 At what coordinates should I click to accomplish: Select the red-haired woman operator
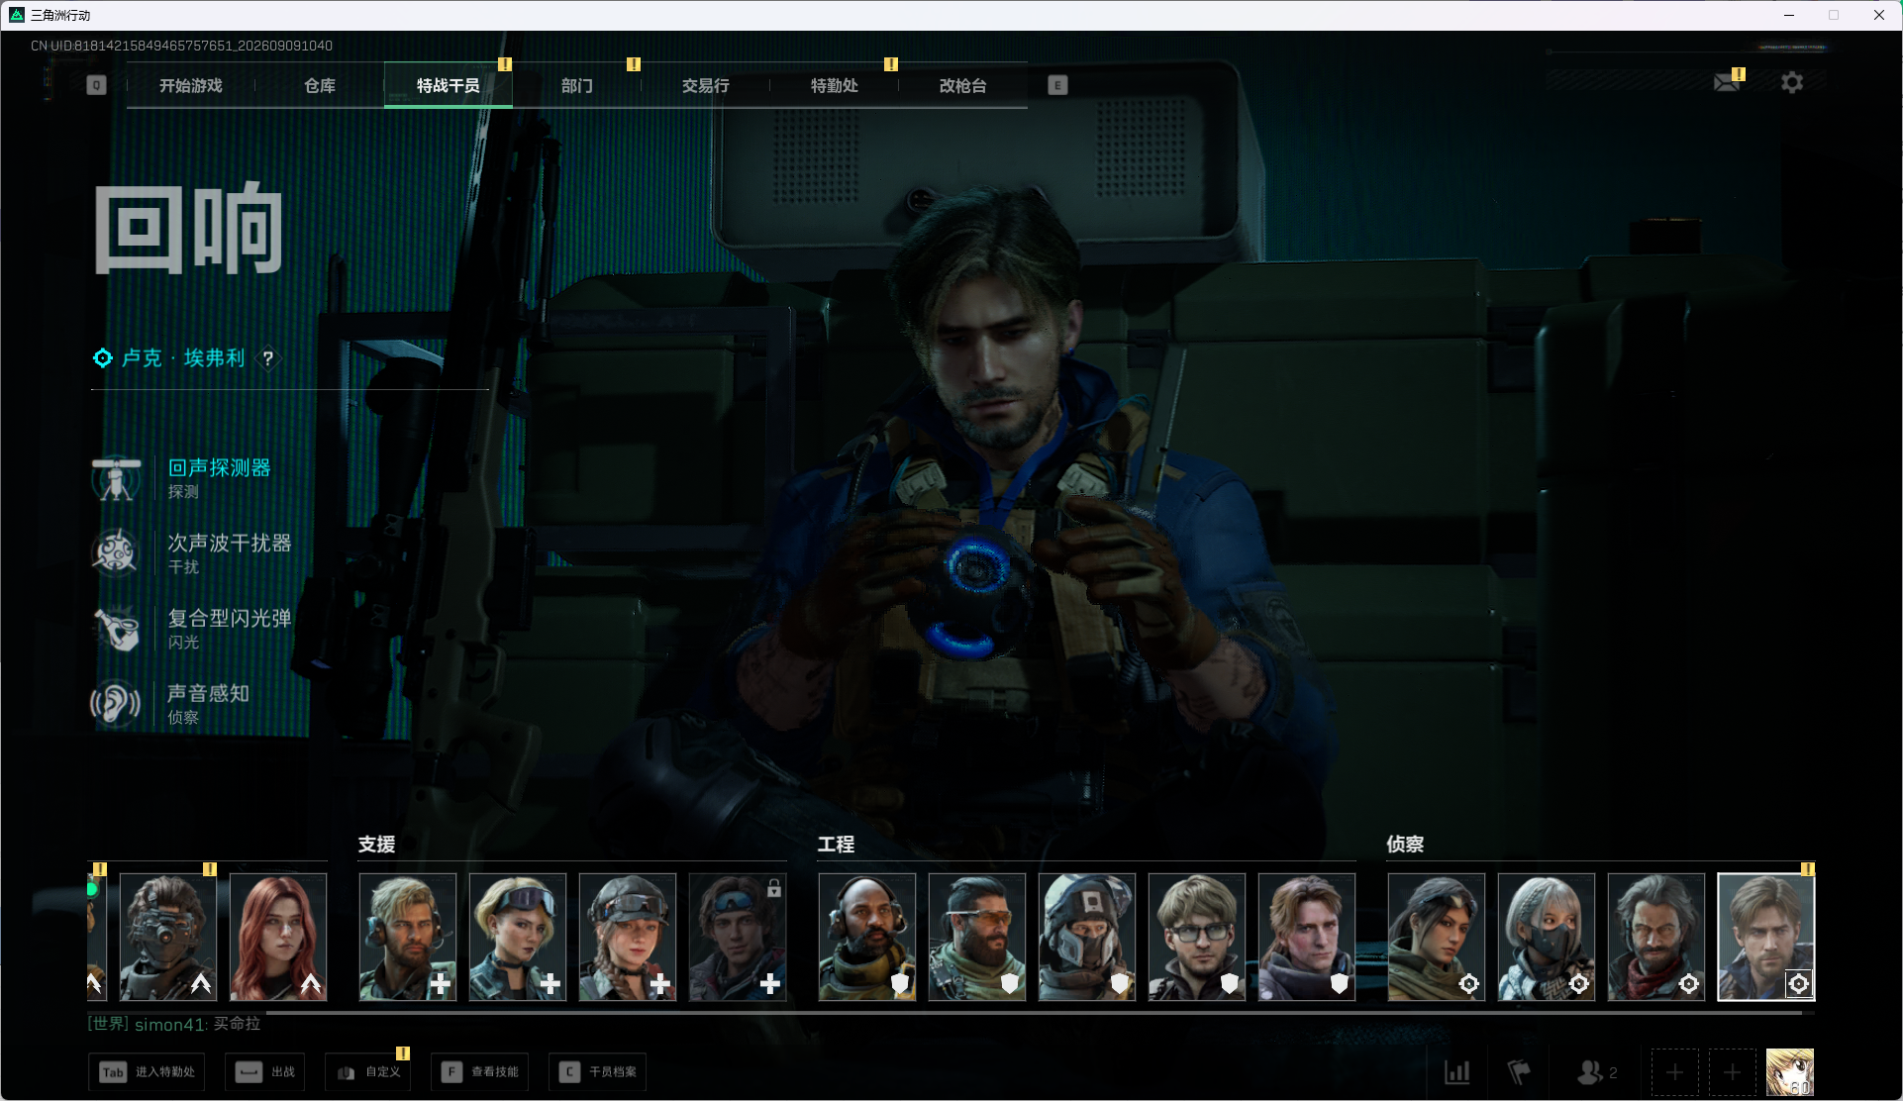coord(278,937)
